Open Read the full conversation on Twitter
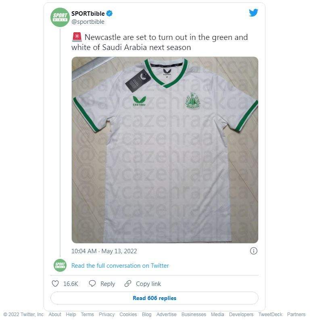 point(120,266)
